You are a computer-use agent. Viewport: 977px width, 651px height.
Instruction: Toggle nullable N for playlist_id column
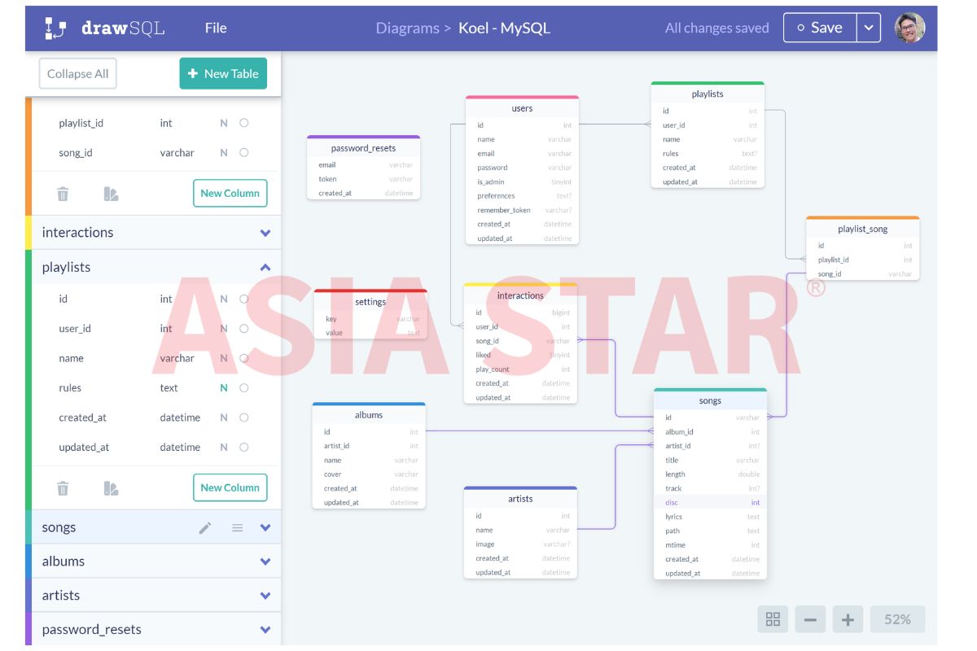pyautogui.click(x=224, y=124)
